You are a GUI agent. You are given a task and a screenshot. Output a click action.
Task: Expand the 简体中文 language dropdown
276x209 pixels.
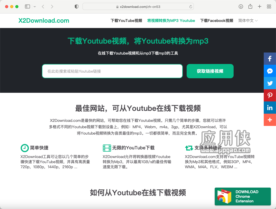(248, 21)
